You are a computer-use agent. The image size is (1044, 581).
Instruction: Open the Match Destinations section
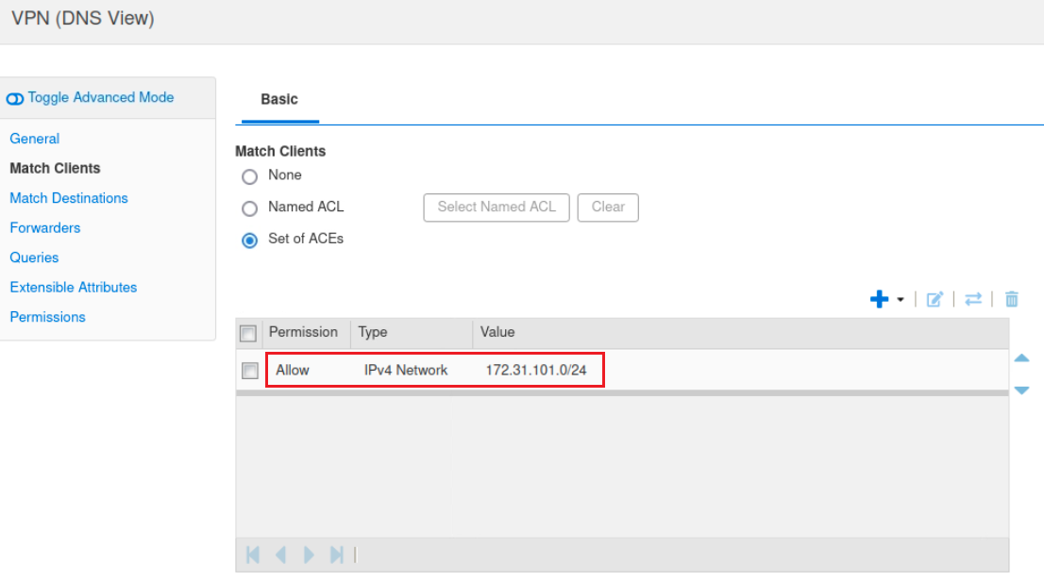tap(69, 198)
